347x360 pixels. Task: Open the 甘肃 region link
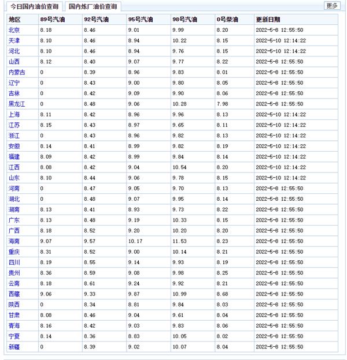click(x=14, y=315)
